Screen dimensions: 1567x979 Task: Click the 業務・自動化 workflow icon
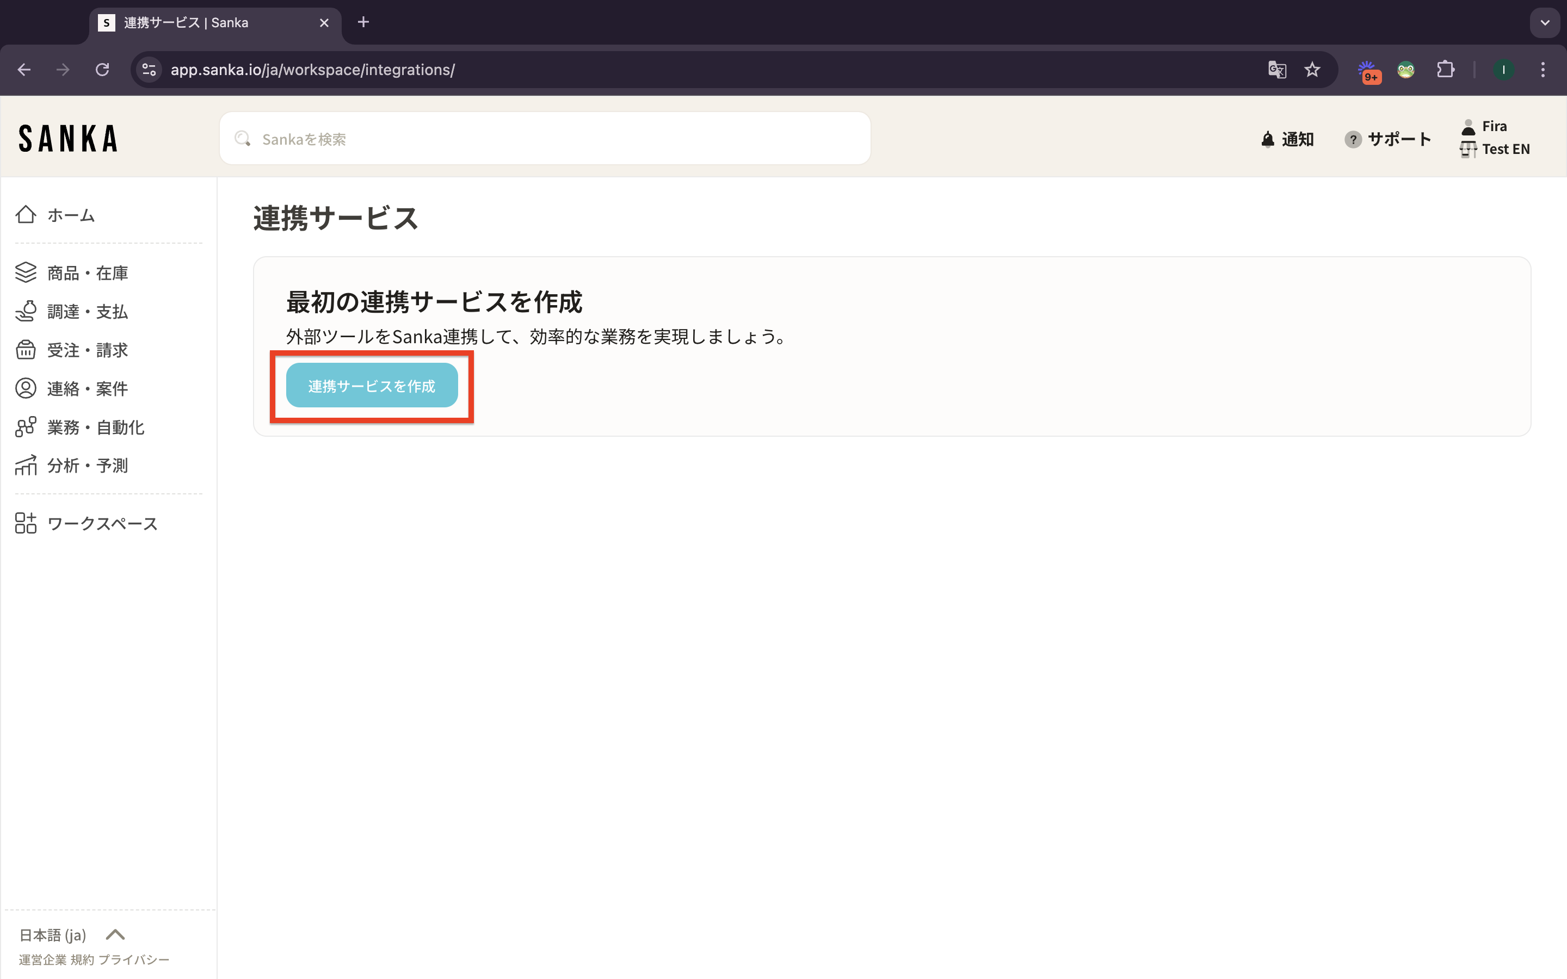[26, 427]
